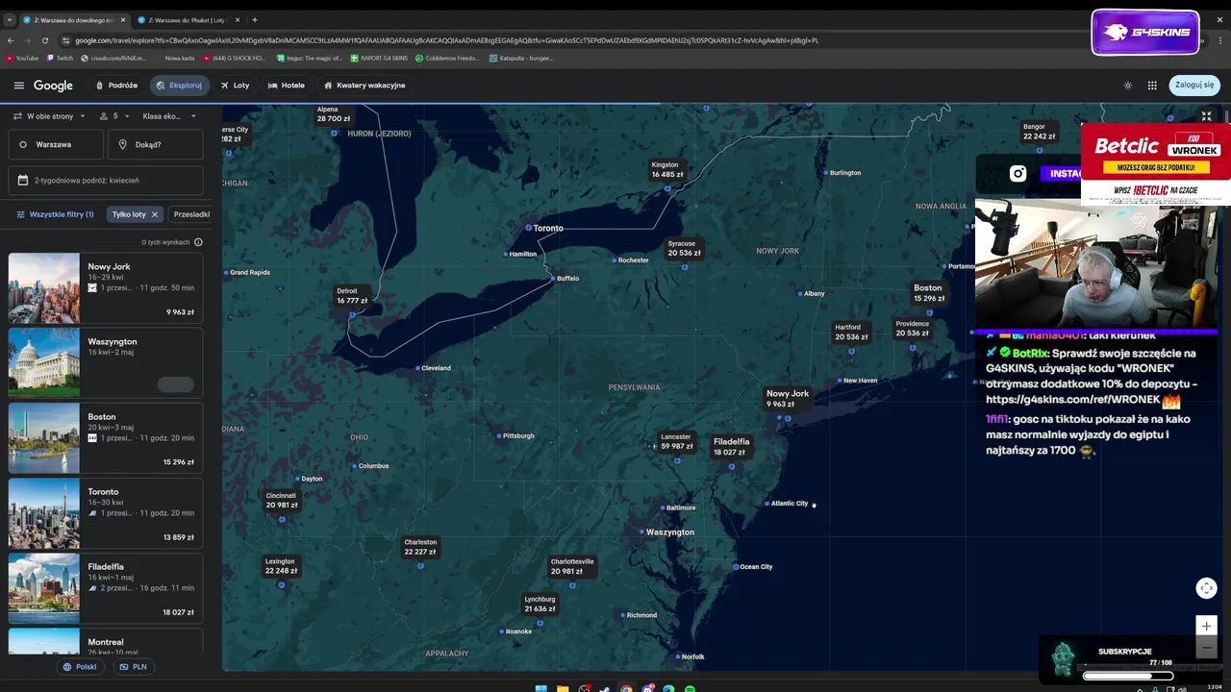Viewport: 1231px width, 692px height.
Task: Click Lancaster 59 987 zł map label
Action: tap(676, 441)
